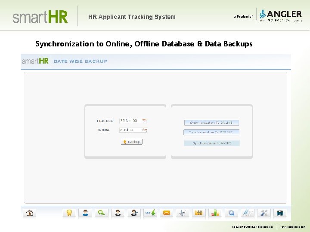Go to the Home icon in bottom toolbar
The height and width of the screenshot is (232, 310).
[x=29, y=213]
